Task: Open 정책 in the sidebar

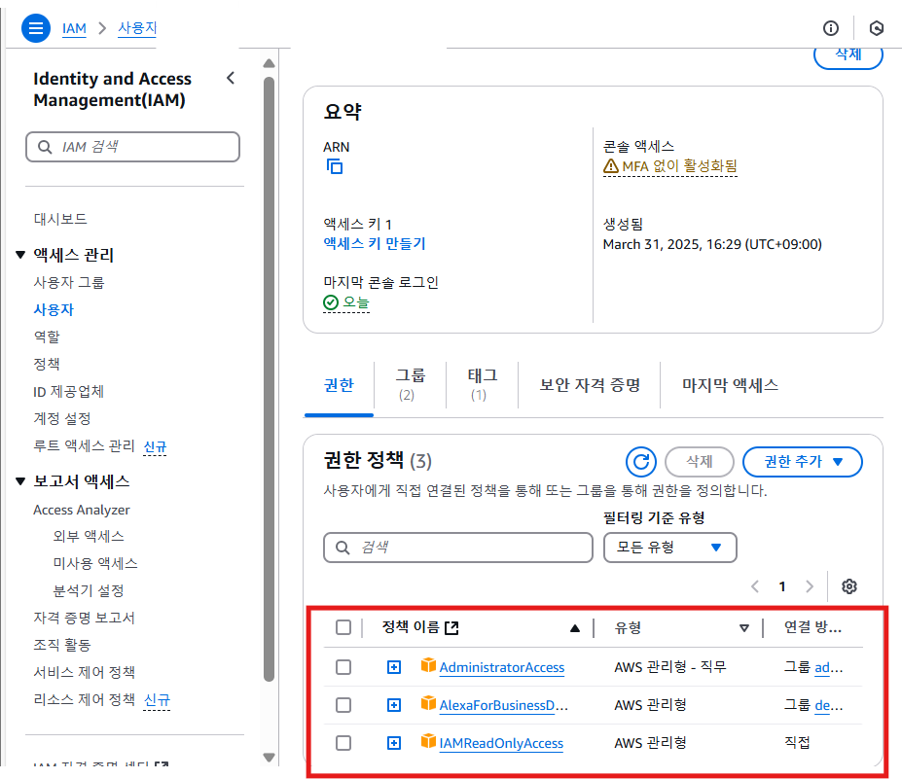Action: [47, 364]
